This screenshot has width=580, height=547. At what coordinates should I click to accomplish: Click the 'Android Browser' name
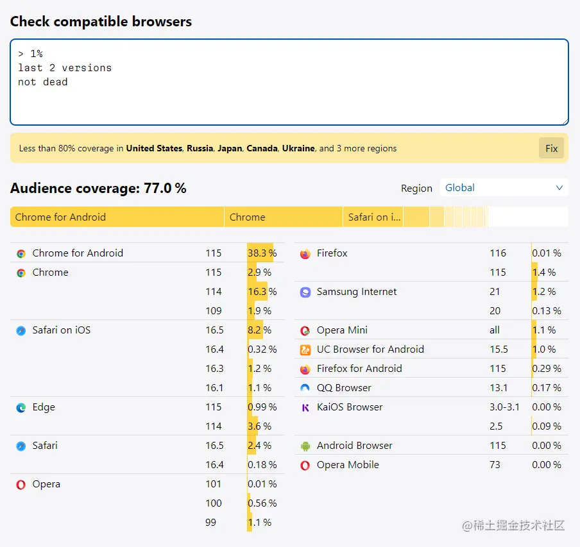click(x=354, y=446)
